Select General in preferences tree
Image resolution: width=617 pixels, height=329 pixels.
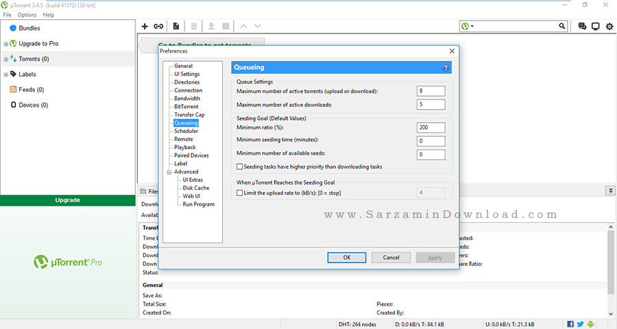point(183,66)
